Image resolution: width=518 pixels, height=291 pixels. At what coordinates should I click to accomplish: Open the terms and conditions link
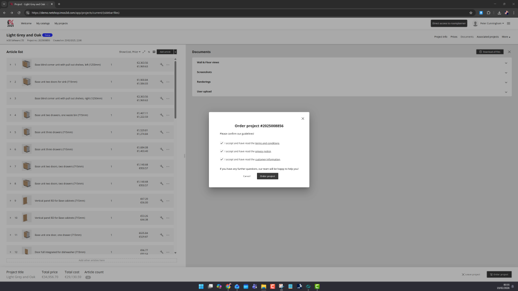267,143
